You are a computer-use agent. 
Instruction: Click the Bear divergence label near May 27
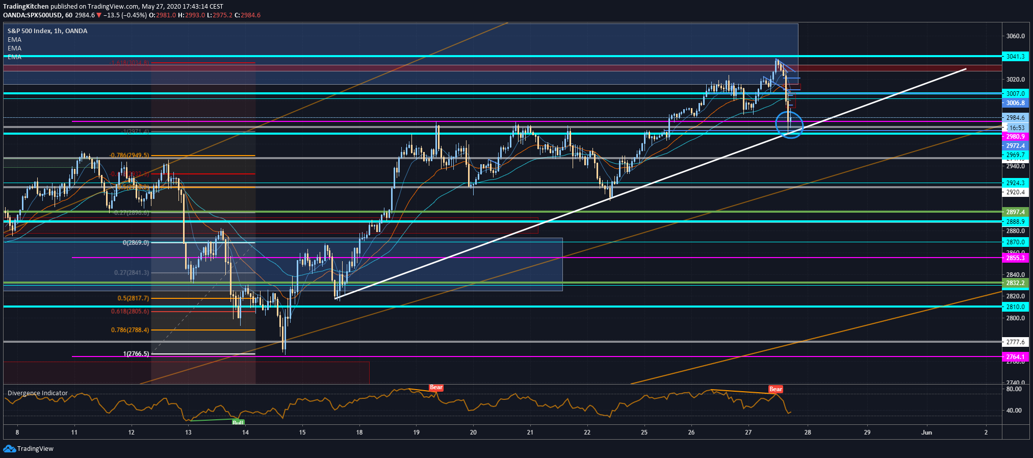(776, 389)
